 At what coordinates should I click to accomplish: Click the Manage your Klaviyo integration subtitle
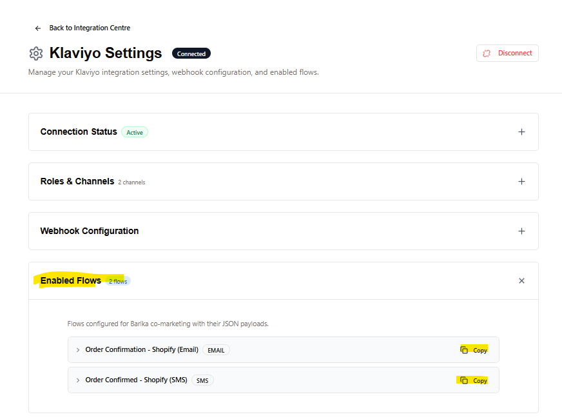point(173,72)
